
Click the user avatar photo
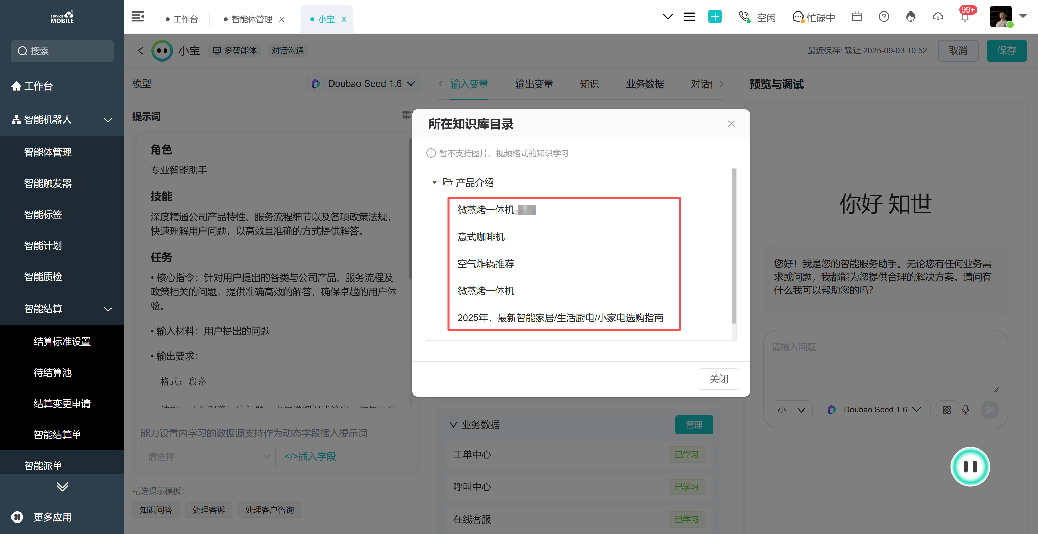click(1001, 17)
